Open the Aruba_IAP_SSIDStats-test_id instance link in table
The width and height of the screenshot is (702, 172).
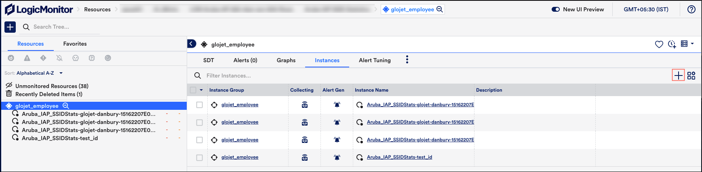(399, 157)
